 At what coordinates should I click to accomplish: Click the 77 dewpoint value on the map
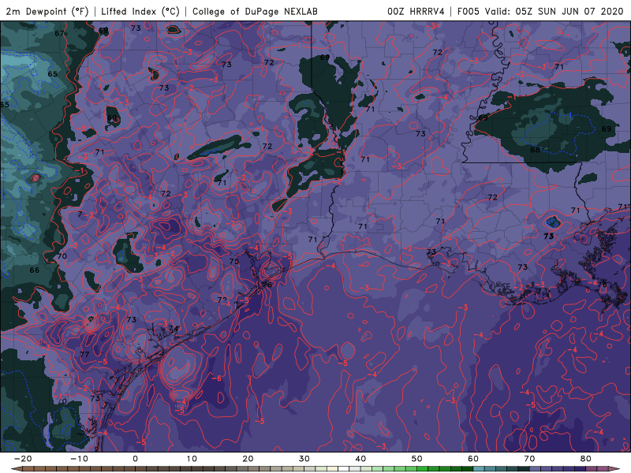[x=84, y=354]
